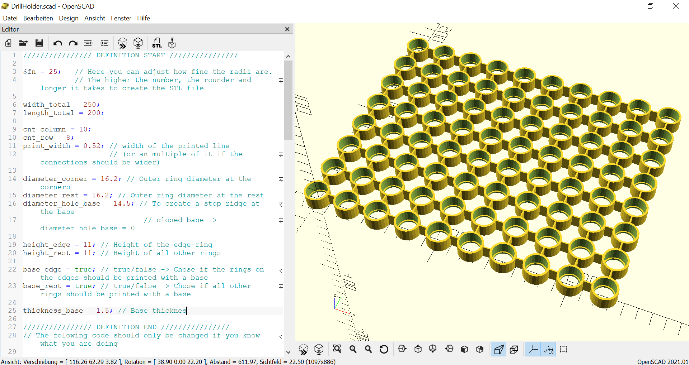Save the file using the floppy disk icon
Viewport: 689px width, 365px height.
39,43
